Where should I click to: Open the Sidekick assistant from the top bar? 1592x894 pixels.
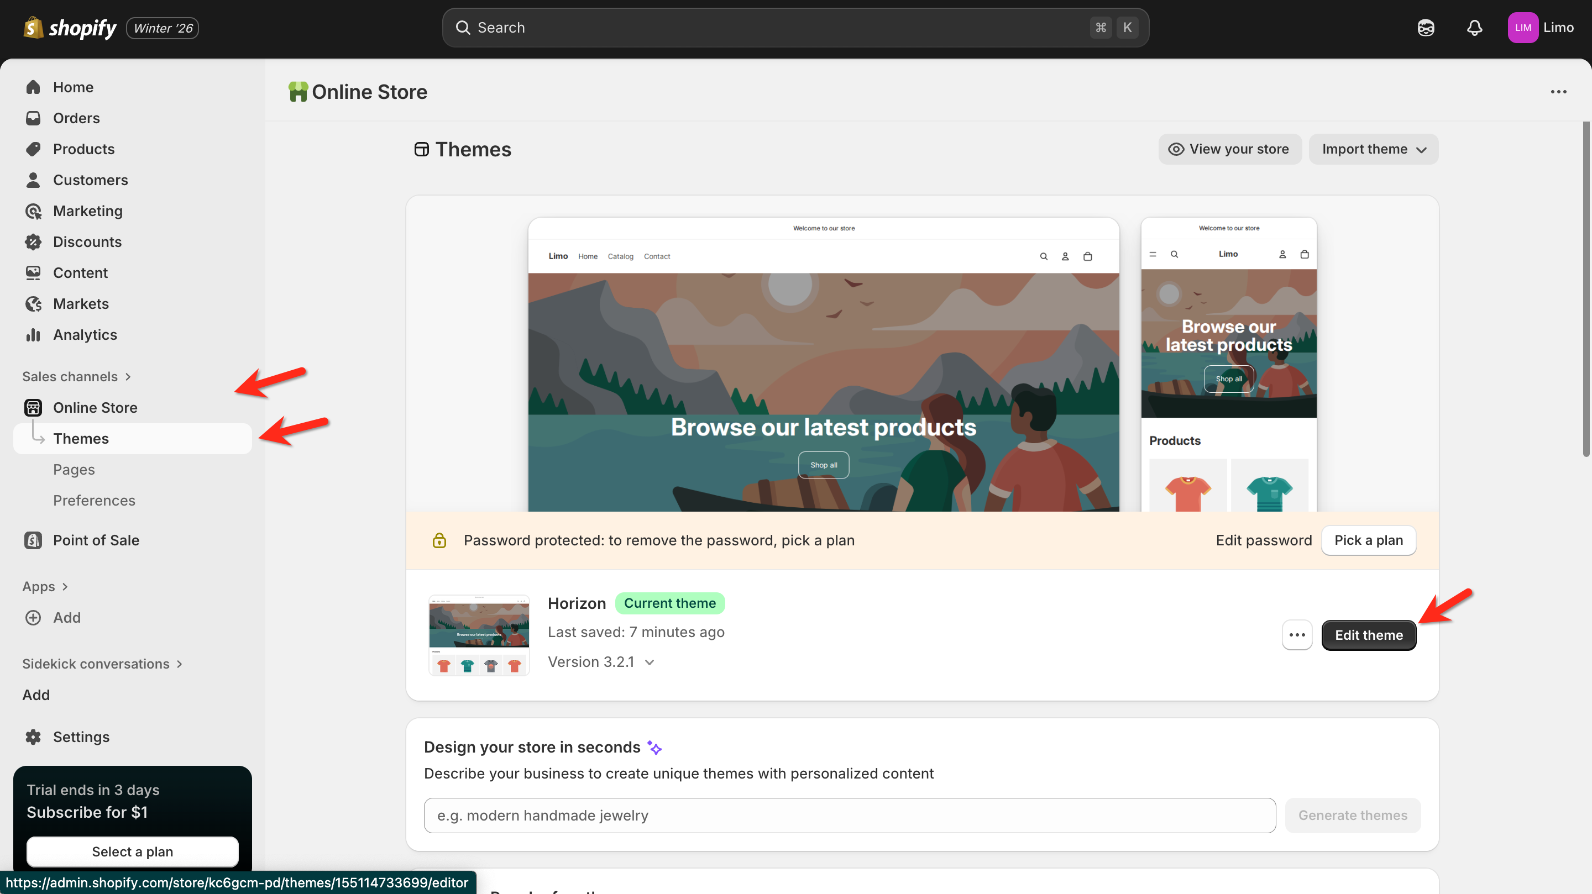pyautogui.click(x=1425, y=27)
